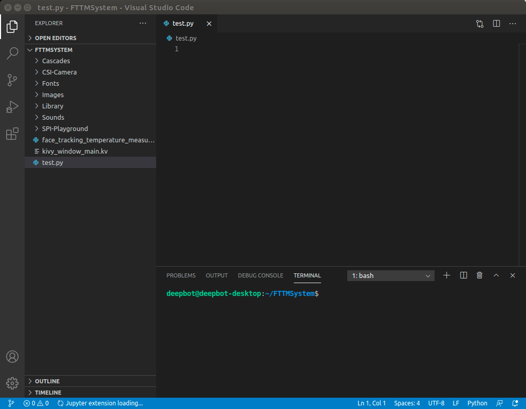Screen dimensions: 526x409
Task: Open the Run and Debug view
Action: 12,107
